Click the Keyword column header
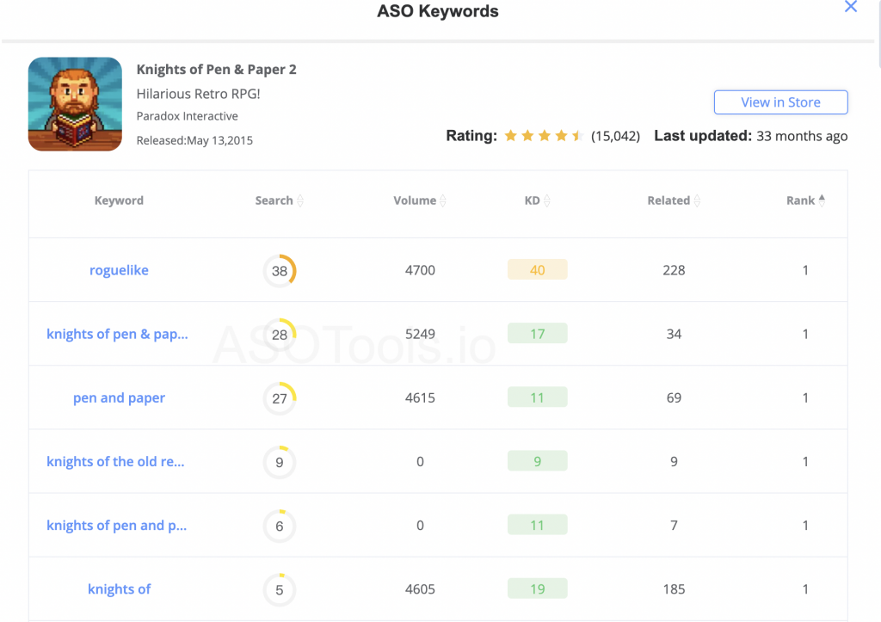881x622 pixels. tap(119, 200)
